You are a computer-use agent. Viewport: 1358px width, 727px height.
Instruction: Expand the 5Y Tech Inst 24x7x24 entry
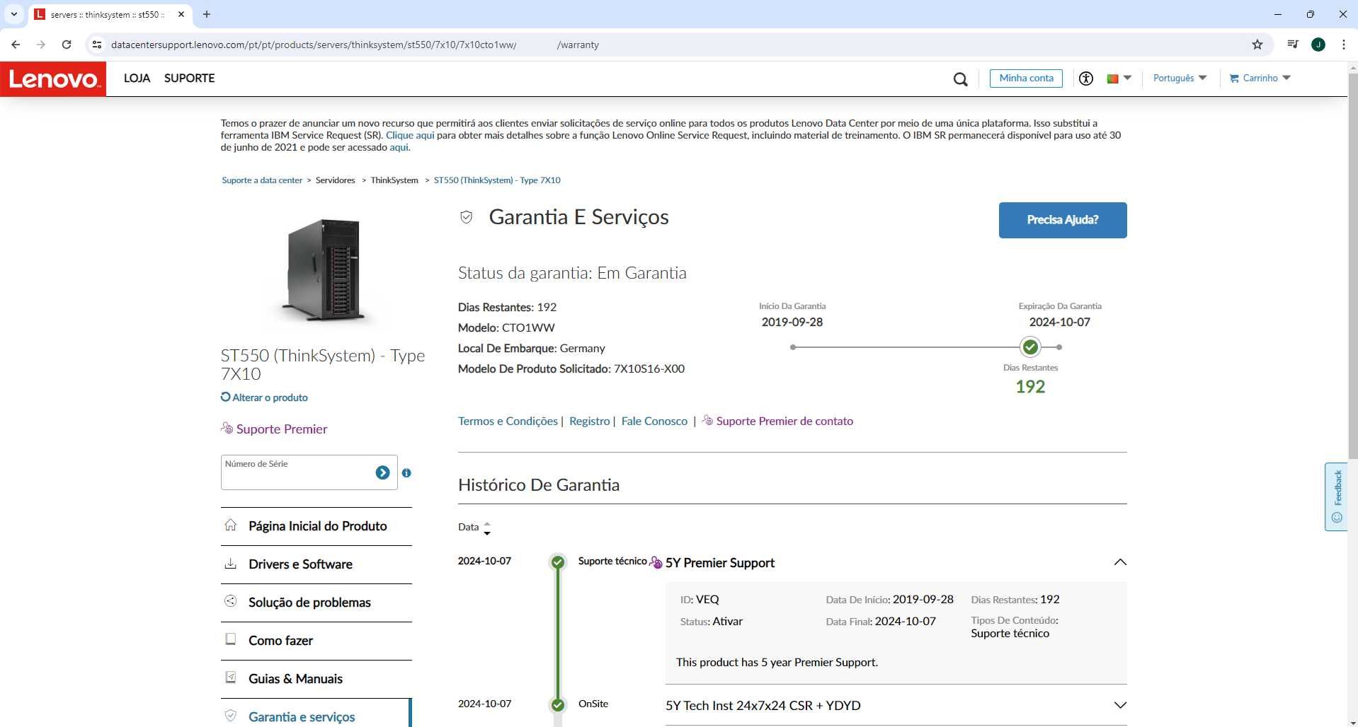coord(1120,705)
